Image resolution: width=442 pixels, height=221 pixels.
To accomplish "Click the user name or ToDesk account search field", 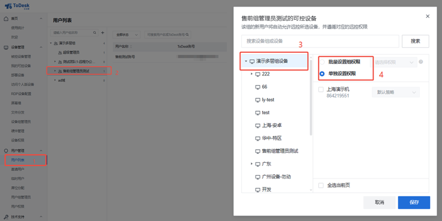I will (168, 35).
